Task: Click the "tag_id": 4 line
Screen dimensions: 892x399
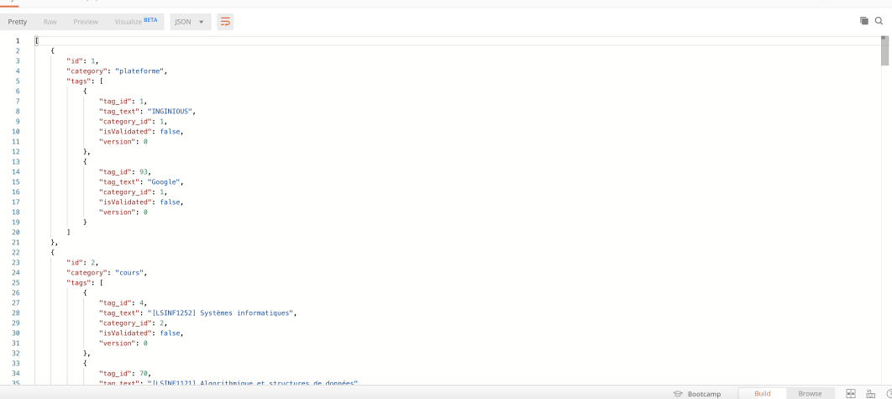Action: pyautogui.click(x=123, y=302)
